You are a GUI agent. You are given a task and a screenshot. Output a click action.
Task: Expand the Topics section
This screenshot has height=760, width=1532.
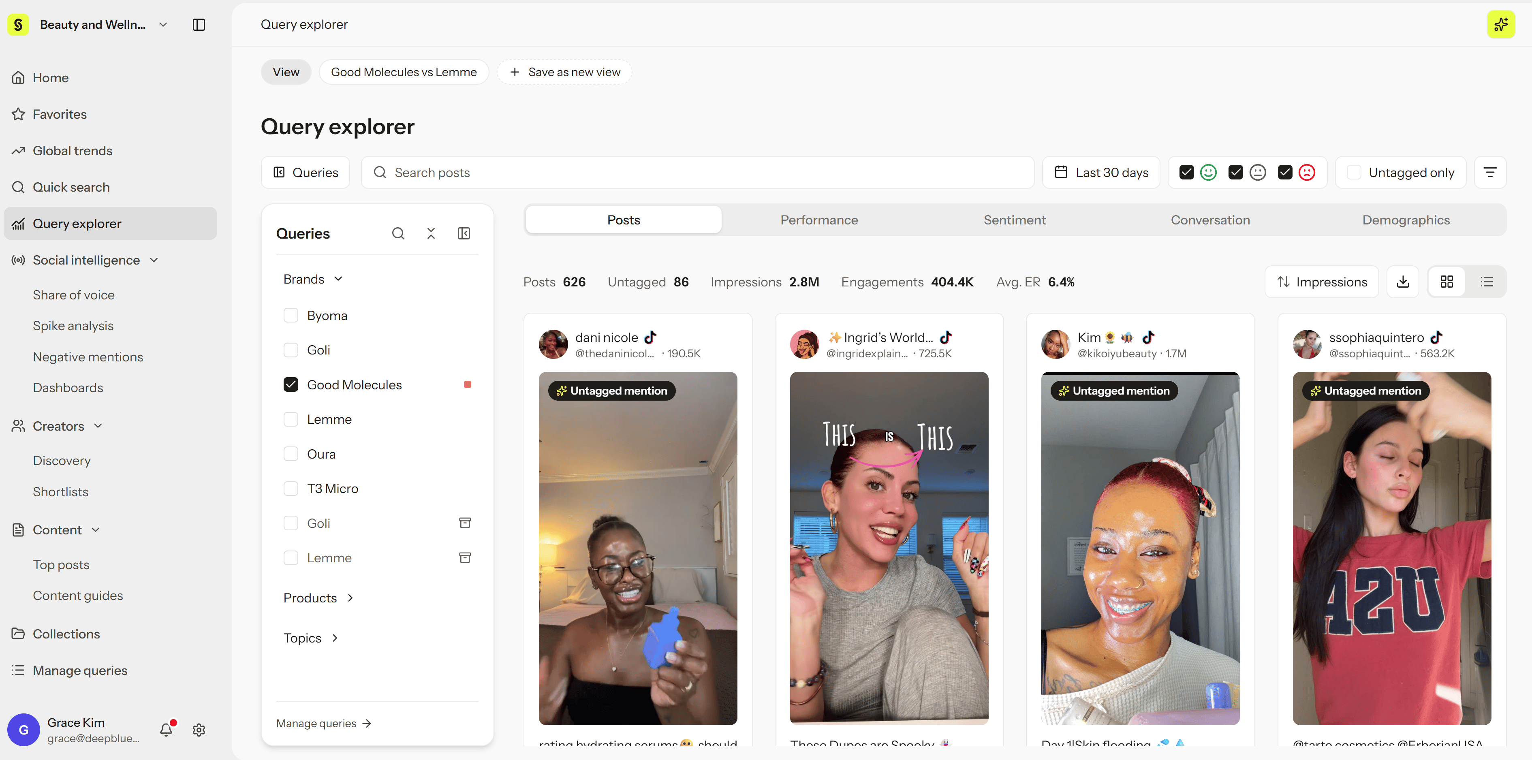pos(311,638)
